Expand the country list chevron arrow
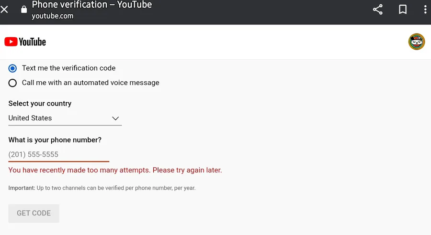This screenshot has width=431, height=235. [115, 118]
